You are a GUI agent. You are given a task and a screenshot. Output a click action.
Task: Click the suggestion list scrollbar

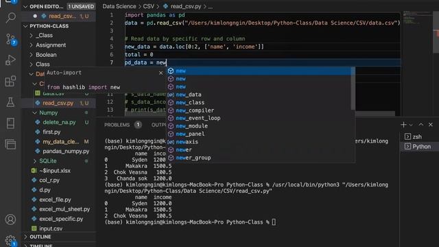tap(353, 89)
